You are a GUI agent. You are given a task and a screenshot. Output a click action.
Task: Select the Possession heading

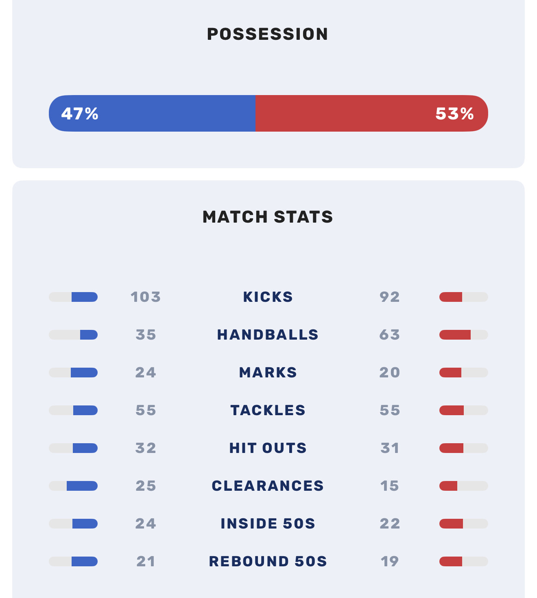tap(268, 34)
